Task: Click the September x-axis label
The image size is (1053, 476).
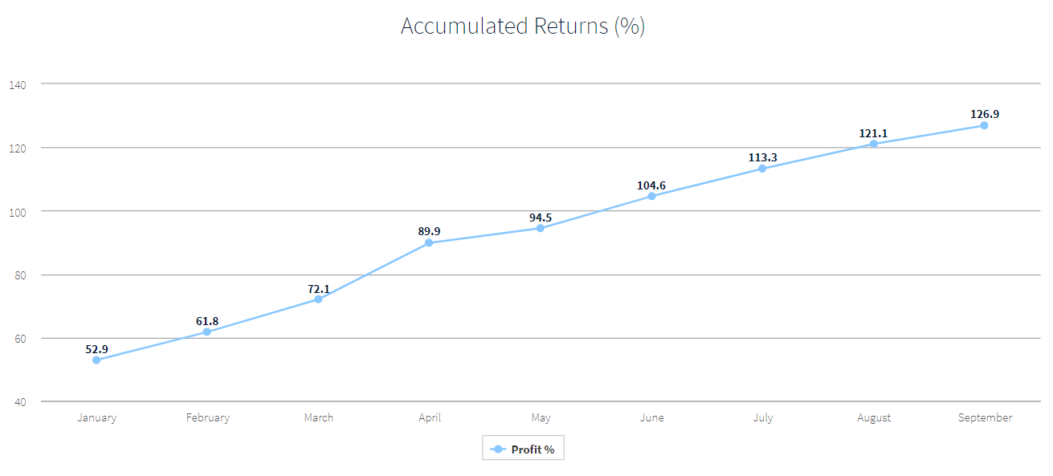Action: pos(985,417)
